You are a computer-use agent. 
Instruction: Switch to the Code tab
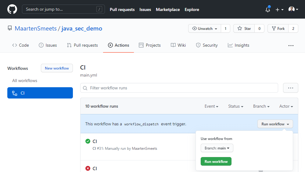click(x=20, y=45)
